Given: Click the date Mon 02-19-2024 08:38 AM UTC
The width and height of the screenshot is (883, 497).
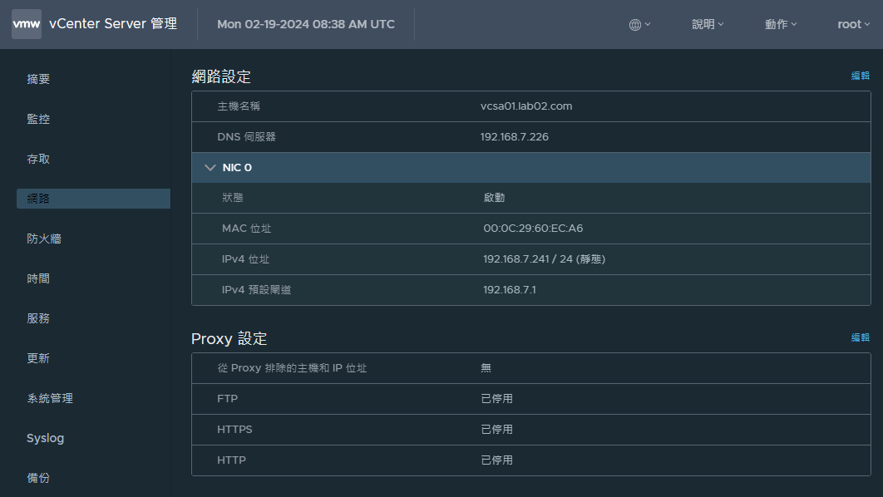Looking at the screenshot, I should click(306, 24).
